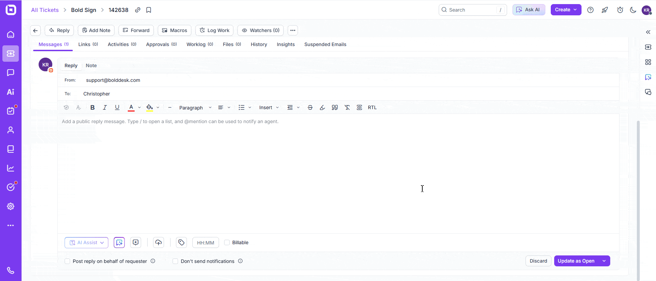Open background highlight color picker

point(150,107)
